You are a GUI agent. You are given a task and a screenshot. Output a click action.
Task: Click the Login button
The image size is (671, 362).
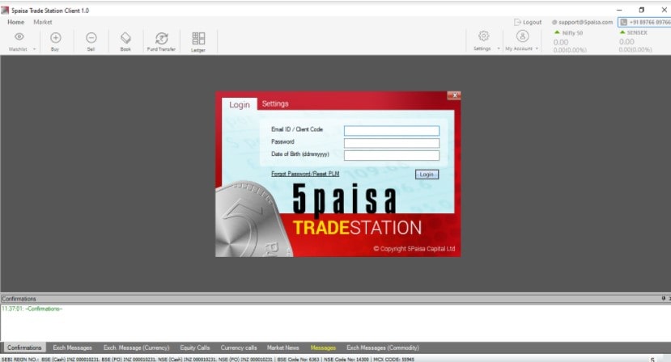427,175
